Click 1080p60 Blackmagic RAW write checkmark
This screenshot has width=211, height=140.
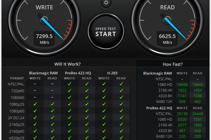tap(35, 111)
